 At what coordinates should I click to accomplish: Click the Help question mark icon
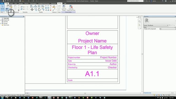166,1
